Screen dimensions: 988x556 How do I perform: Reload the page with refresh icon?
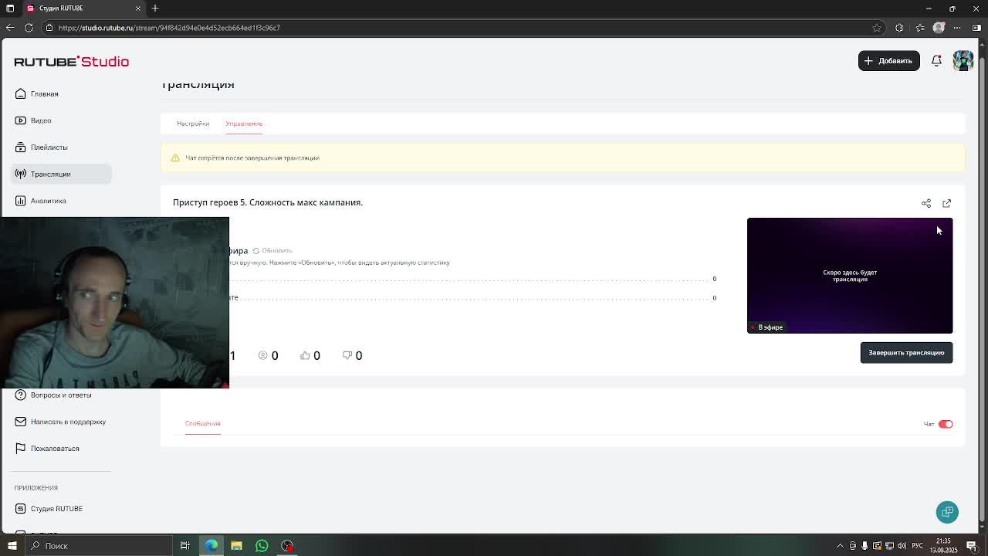click(29, 28)
